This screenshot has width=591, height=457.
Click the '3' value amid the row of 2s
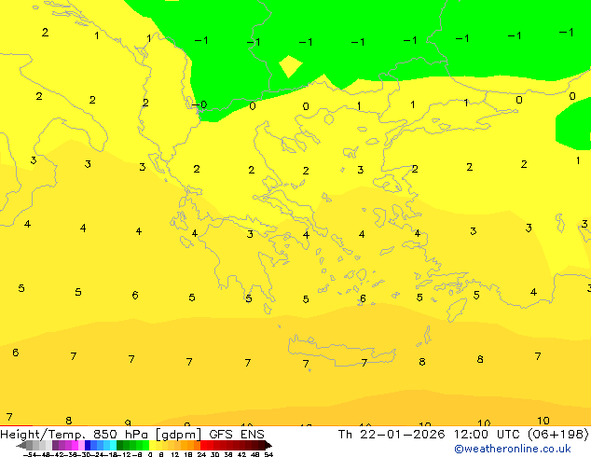pyautogui.click(x=361, y=170)
